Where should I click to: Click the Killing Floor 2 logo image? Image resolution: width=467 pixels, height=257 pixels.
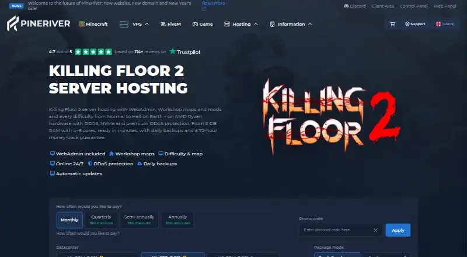point(331,117)
